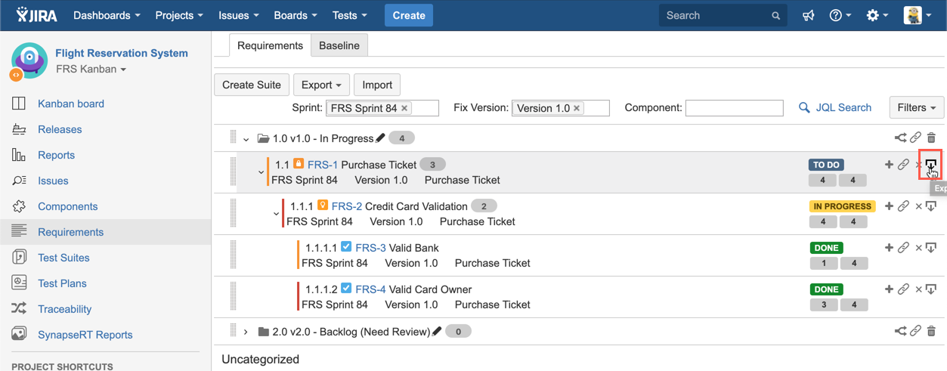Image resolution: width=947 pixels, height=371 pixels.
Task: Open Traceability in the sidebar
Action: pyautogui.click(x=64, y=309)
